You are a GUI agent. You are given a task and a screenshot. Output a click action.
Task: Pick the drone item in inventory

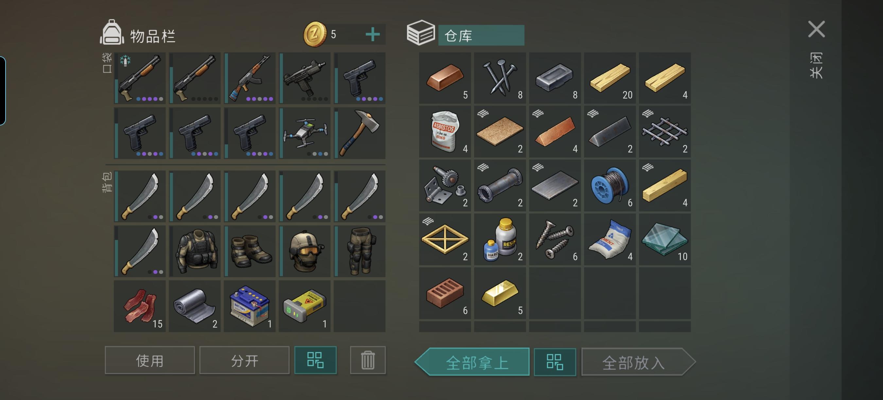click(305, 133)
